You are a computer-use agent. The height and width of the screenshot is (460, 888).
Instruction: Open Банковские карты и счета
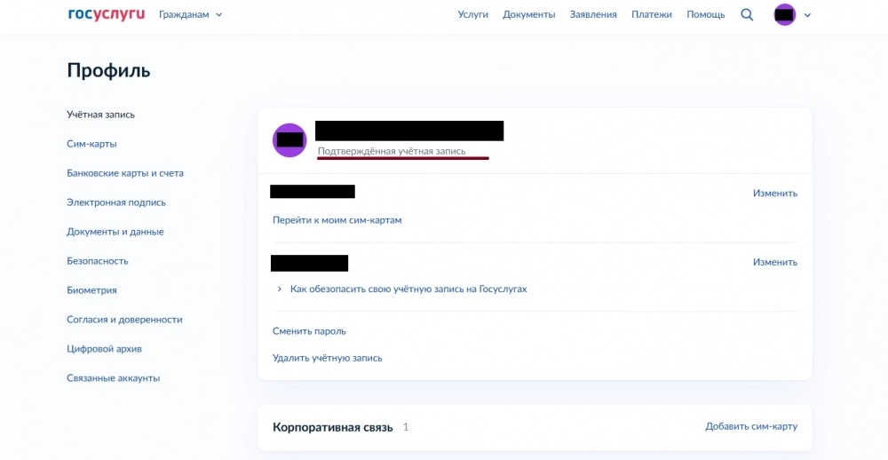[125, 173]
